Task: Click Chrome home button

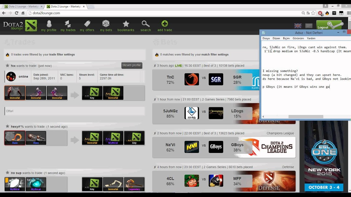Action: (23, 13)
